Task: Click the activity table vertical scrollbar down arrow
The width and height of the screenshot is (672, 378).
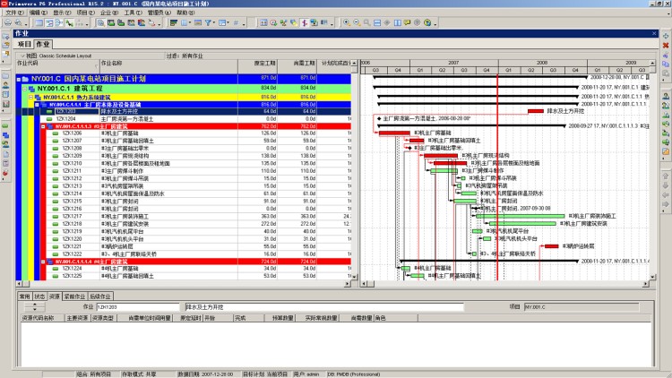Action: (x=355, y=277)
